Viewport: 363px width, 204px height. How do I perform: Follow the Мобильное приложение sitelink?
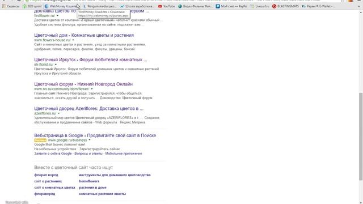pyautogui.click(x=124, y=154)
